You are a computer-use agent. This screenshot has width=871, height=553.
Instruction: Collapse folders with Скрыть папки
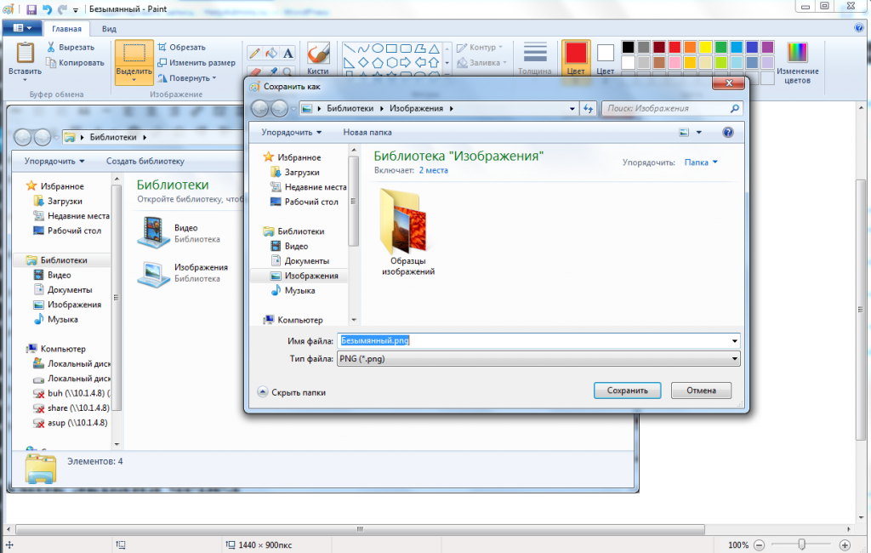click(x=293, y=392)
